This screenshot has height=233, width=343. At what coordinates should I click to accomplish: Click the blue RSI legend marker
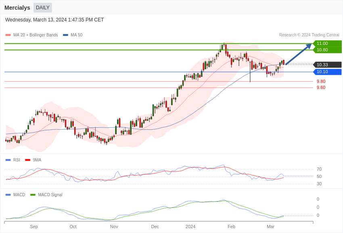8,160
